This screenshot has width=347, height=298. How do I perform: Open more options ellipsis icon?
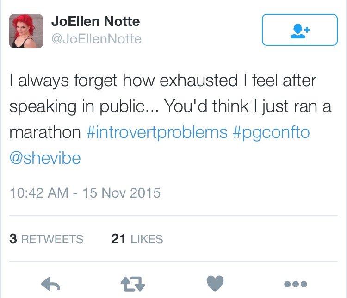click(296, 284)
